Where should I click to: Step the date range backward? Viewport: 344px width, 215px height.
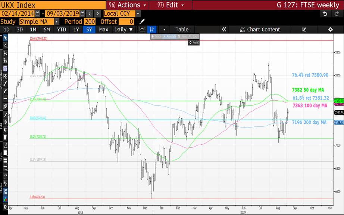coord(90,13)
